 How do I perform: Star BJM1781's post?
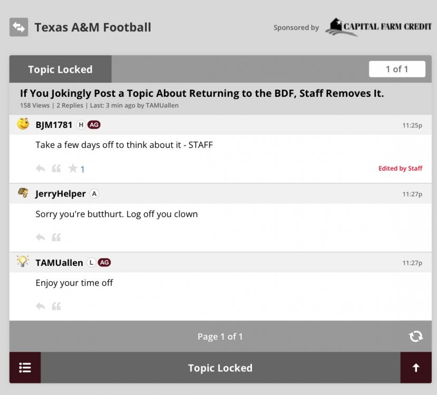73,169
